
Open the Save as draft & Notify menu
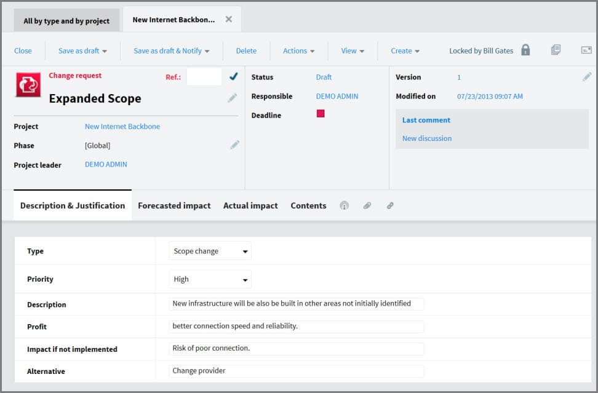tap(171, 50)
